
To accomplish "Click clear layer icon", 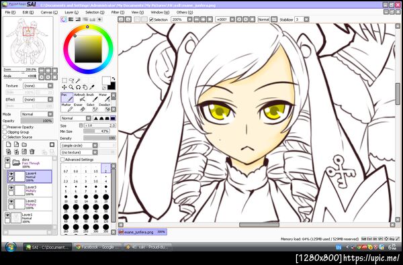I will 24,152.
